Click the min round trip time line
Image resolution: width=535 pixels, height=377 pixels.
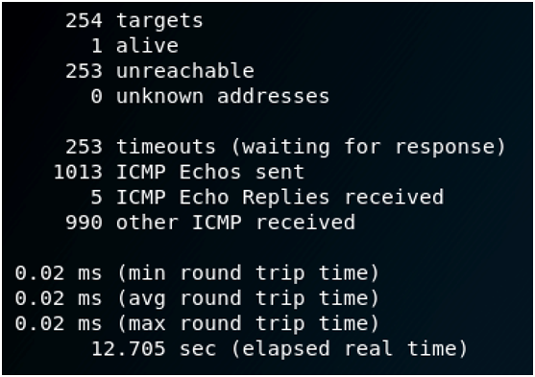197,273
